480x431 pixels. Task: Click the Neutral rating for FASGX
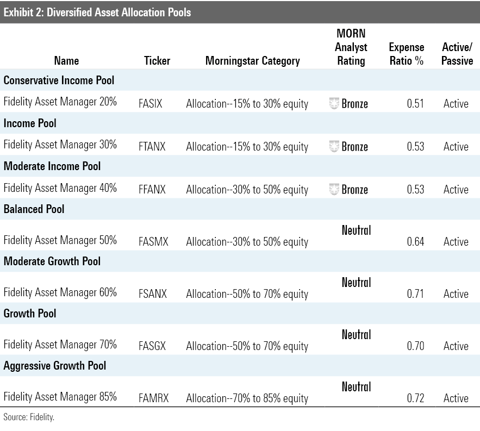(356, 335)
